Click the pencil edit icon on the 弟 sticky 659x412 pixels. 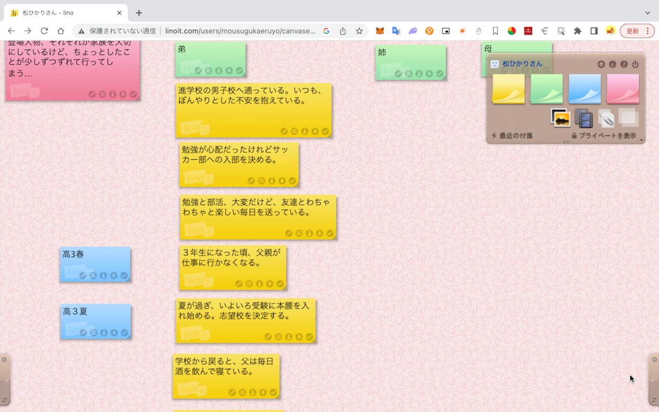point(198,71)
